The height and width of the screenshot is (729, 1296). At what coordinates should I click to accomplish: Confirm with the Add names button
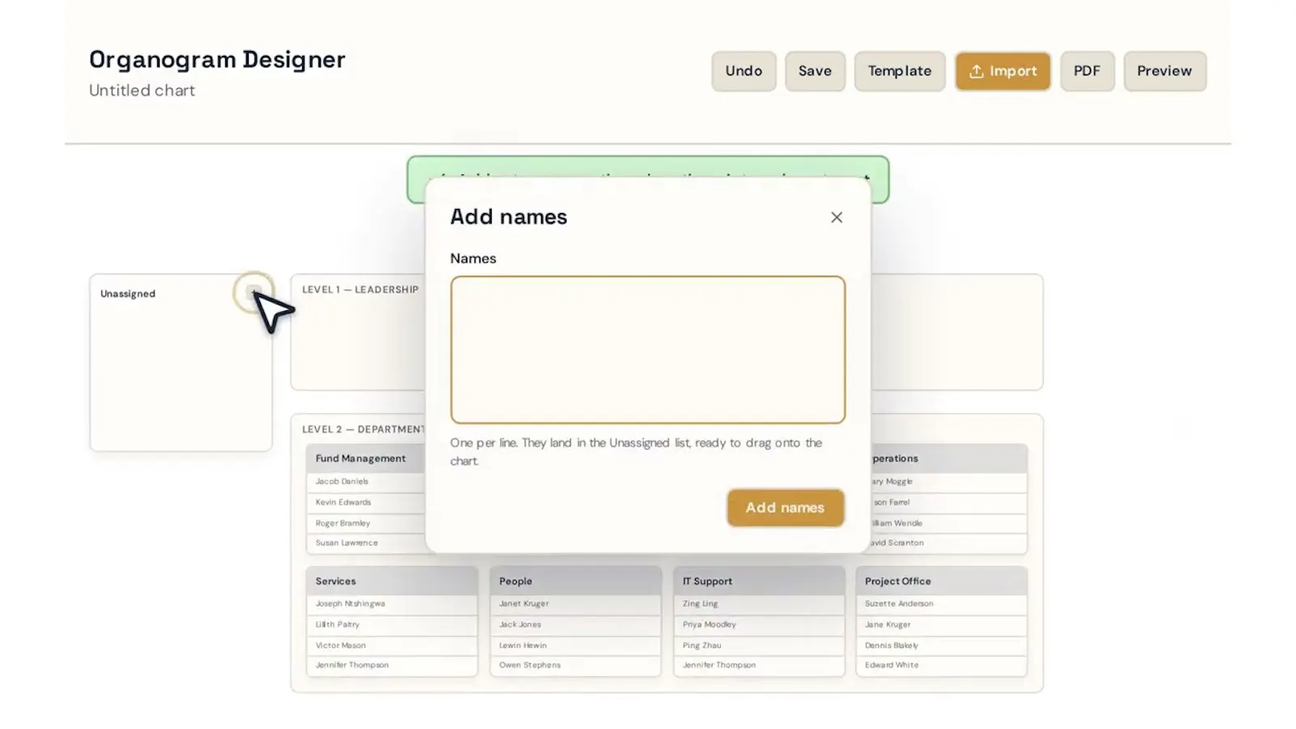(x=785, y=508)
